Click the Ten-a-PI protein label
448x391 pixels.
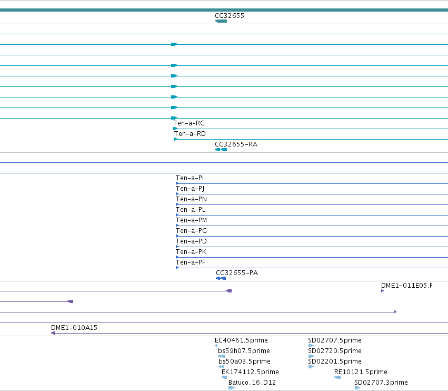190,178
